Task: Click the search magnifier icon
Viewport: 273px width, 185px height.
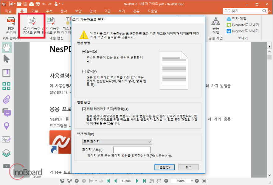Action: 264,11
